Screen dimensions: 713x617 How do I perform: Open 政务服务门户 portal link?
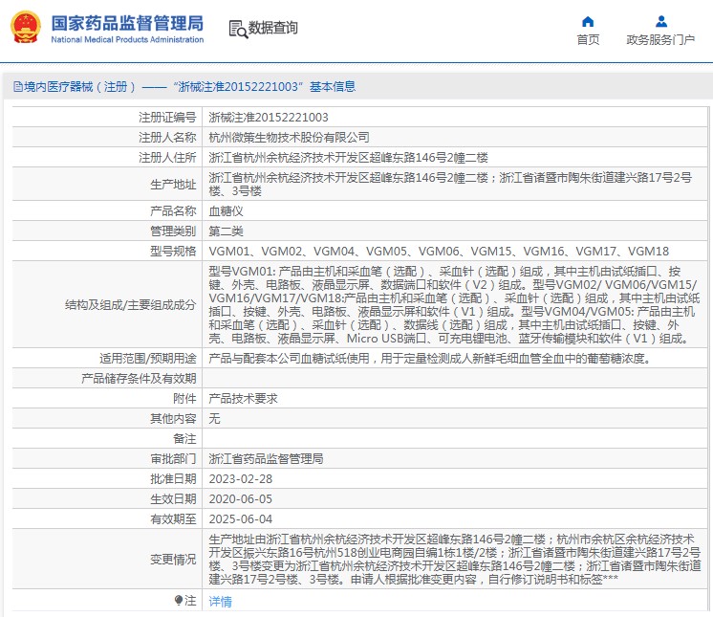click(660, 40)
